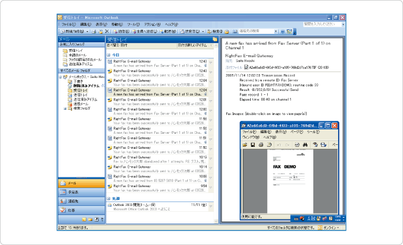Click the Print icon in image viewer toolbar
The width and height of the screenshot is (403, 245).
(x=261, y=145)
